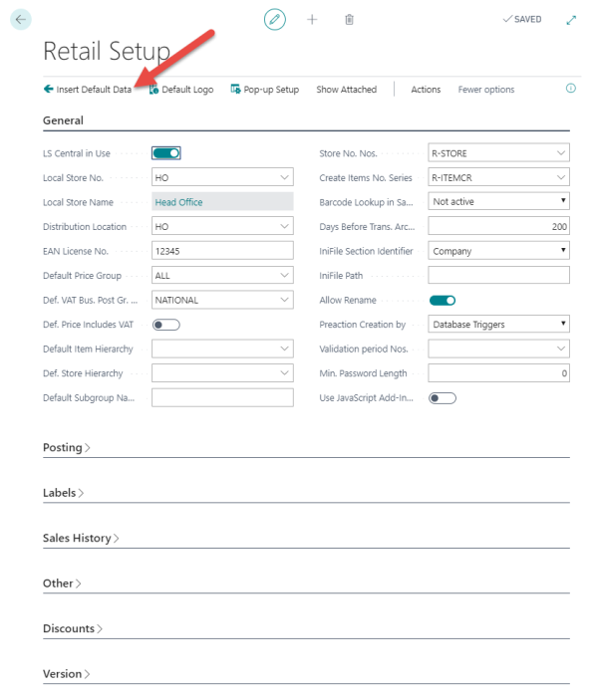The image size is (598, 700).
Task: Click the plus new record icon
Action: click(312, 19)
